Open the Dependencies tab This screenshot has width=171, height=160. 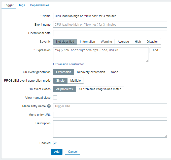click(x=40, y=5)
